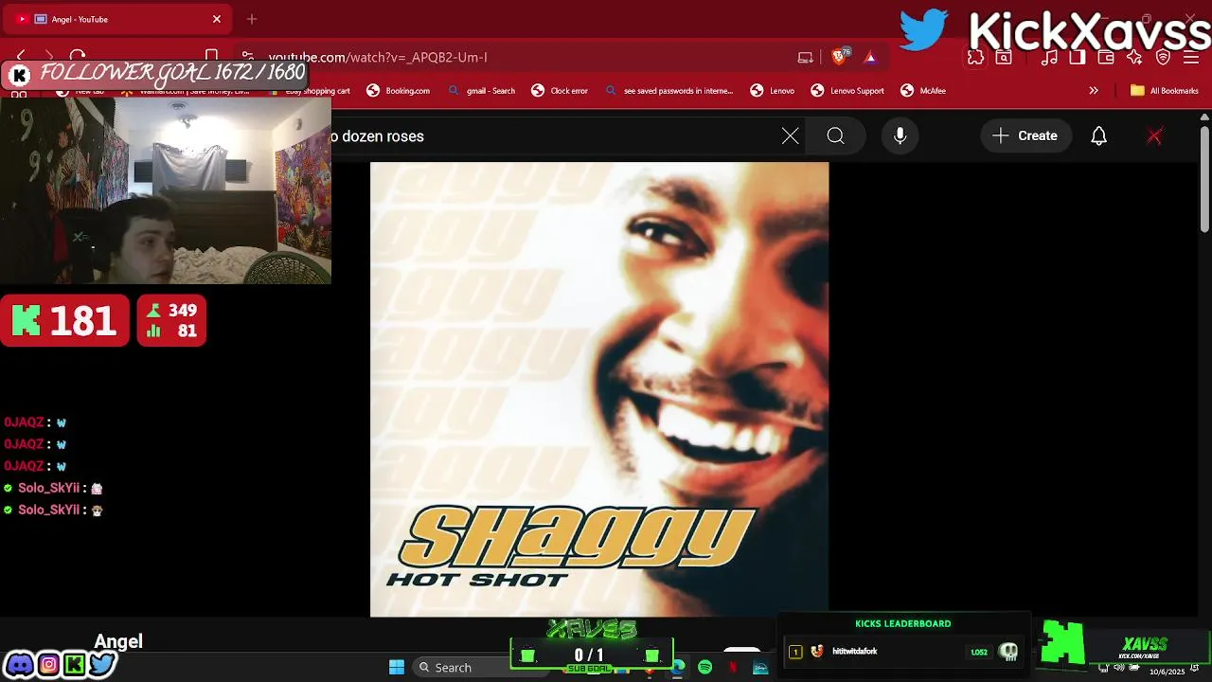Screen dimensions: 1212x682
Task: Click the address bar youtube.com URL
Action: tap(378, 57)
